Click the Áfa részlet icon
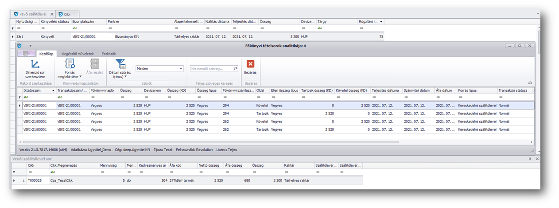 [95, 64]
